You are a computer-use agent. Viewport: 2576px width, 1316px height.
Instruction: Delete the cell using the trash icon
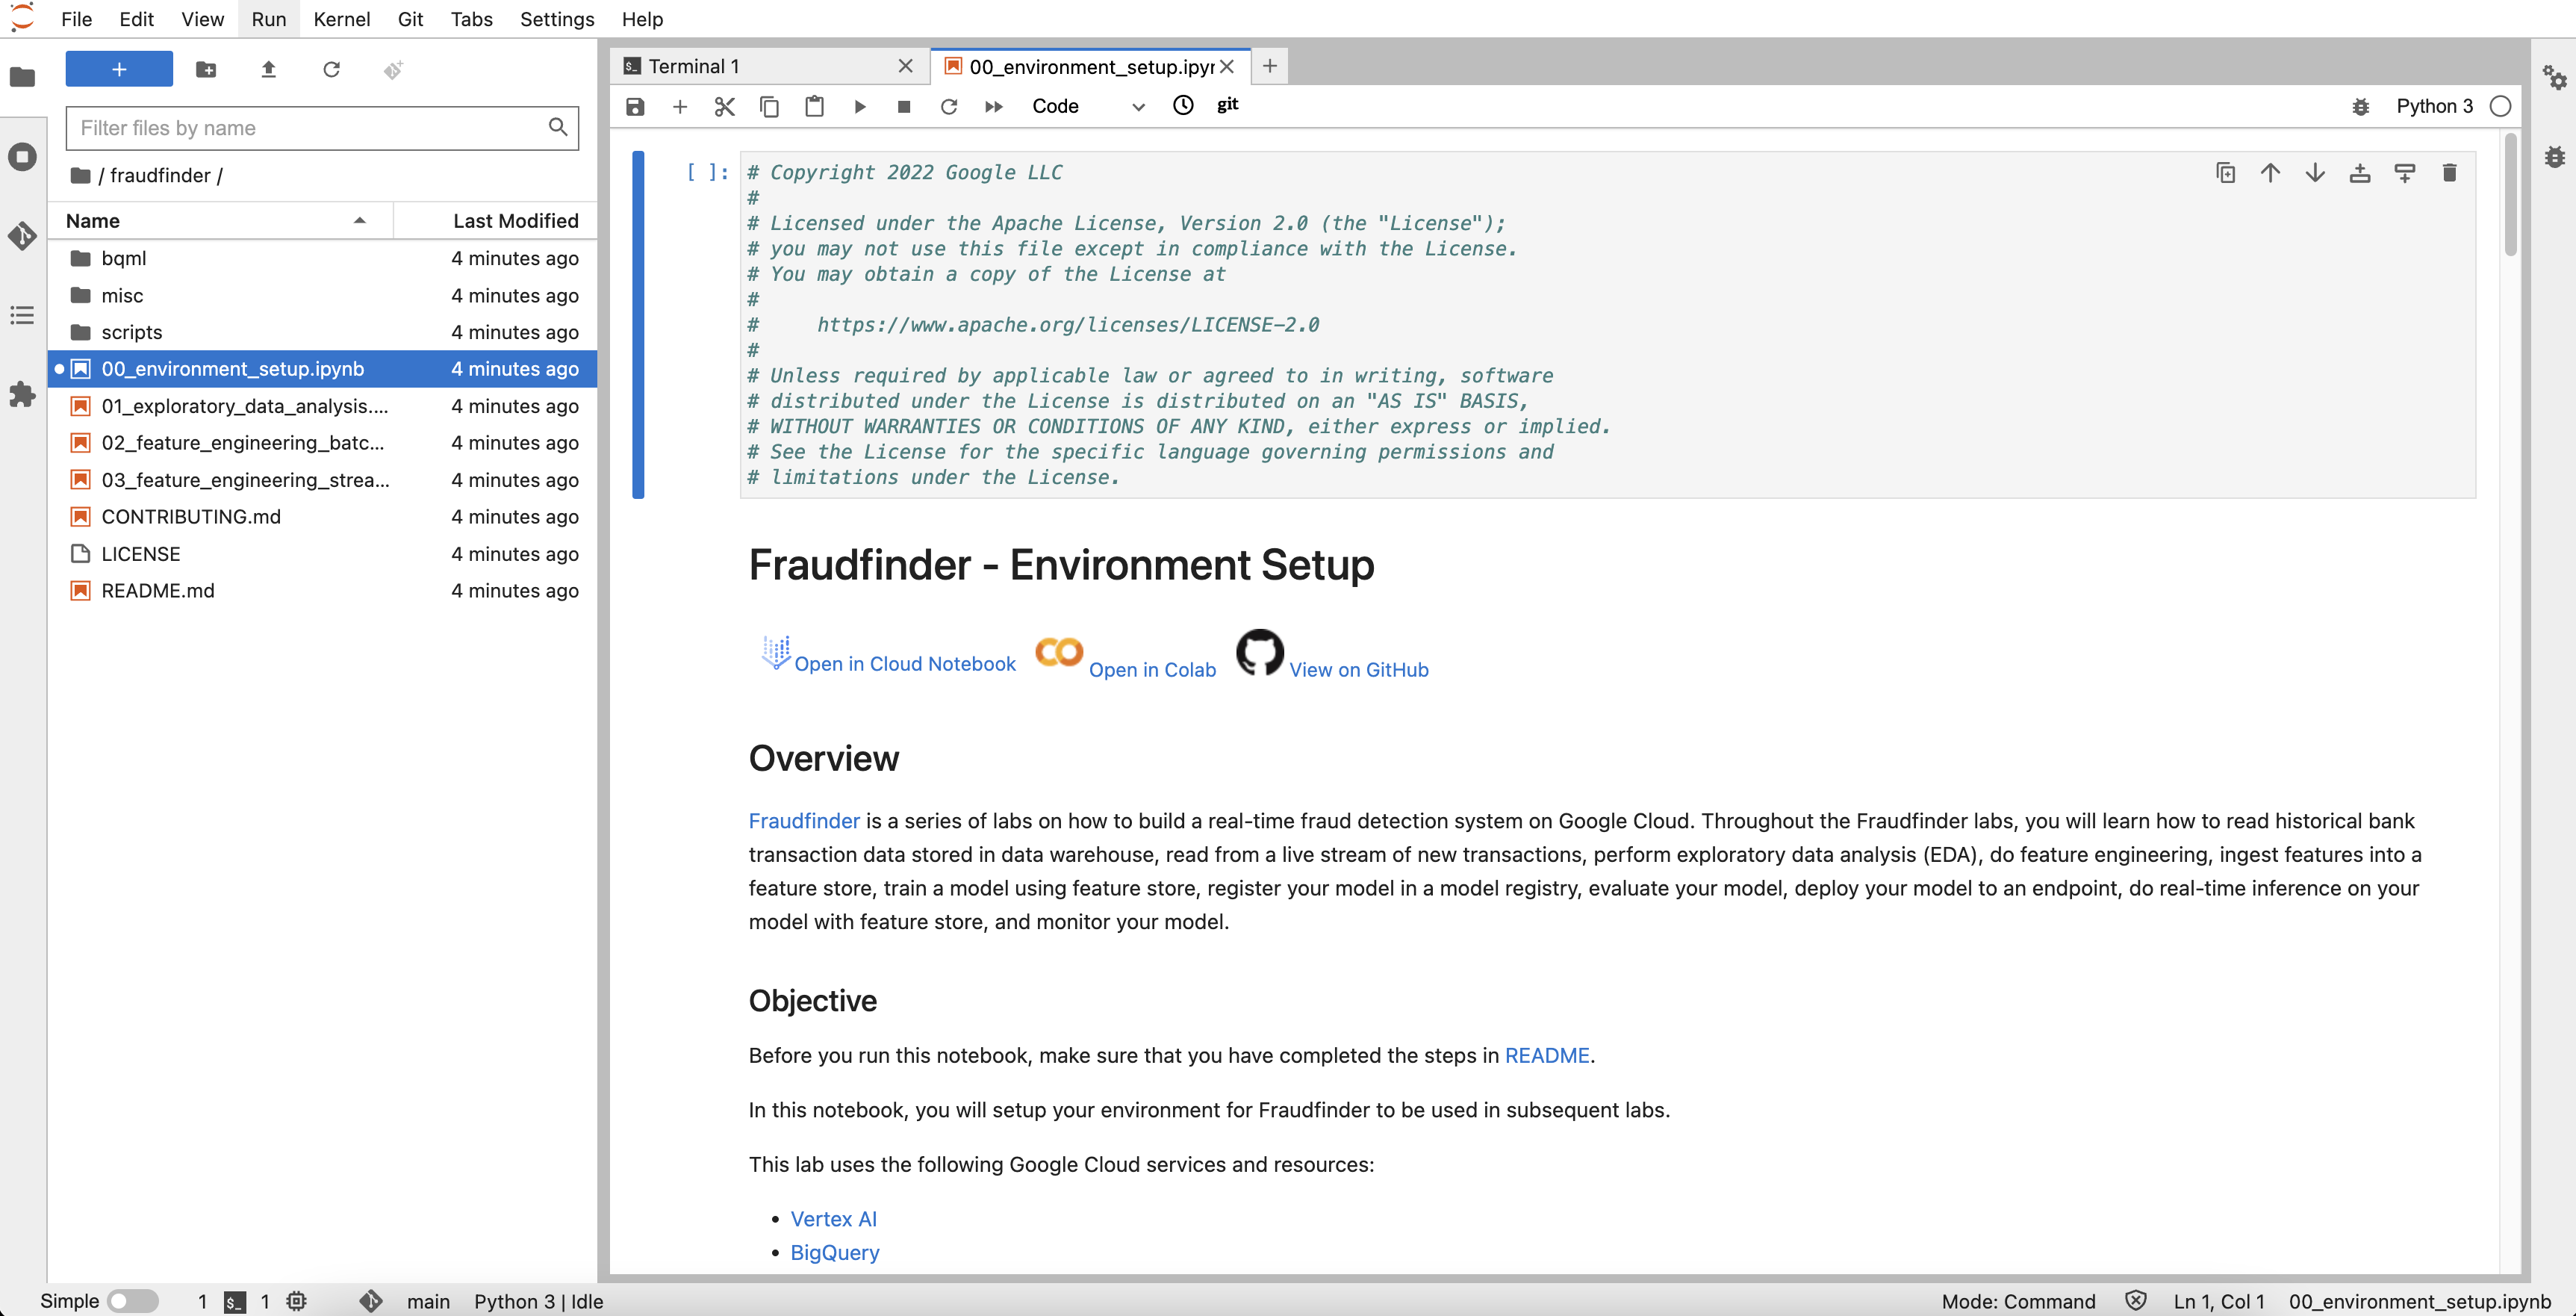(2449, 173)
